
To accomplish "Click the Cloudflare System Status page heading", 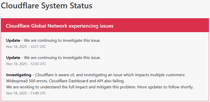I will pos(47,6).
